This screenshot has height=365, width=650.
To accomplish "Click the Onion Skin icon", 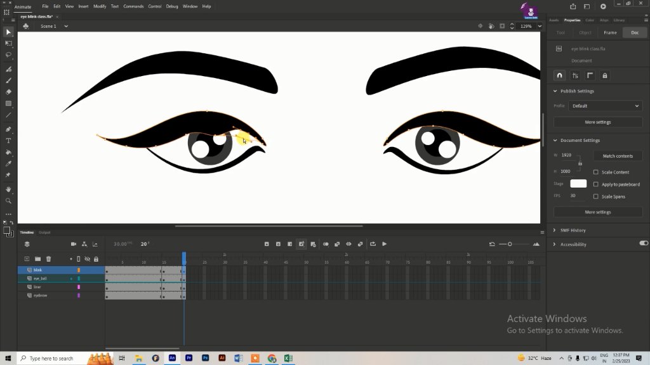I will click(326, 244).
